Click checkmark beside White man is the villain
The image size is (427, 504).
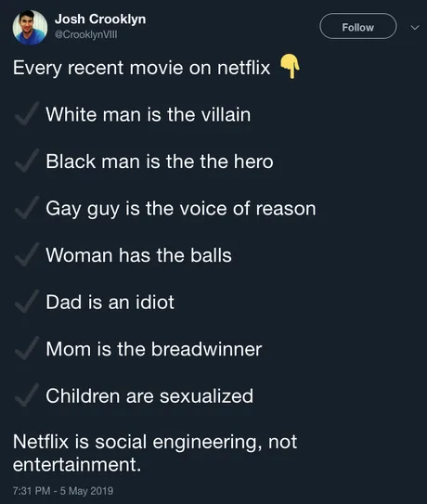pyautogui.click(x=27, y=113)
